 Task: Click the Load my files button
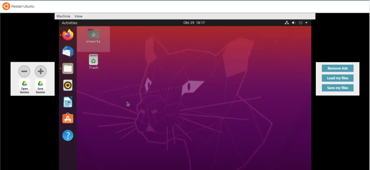[x=338, y=78]
